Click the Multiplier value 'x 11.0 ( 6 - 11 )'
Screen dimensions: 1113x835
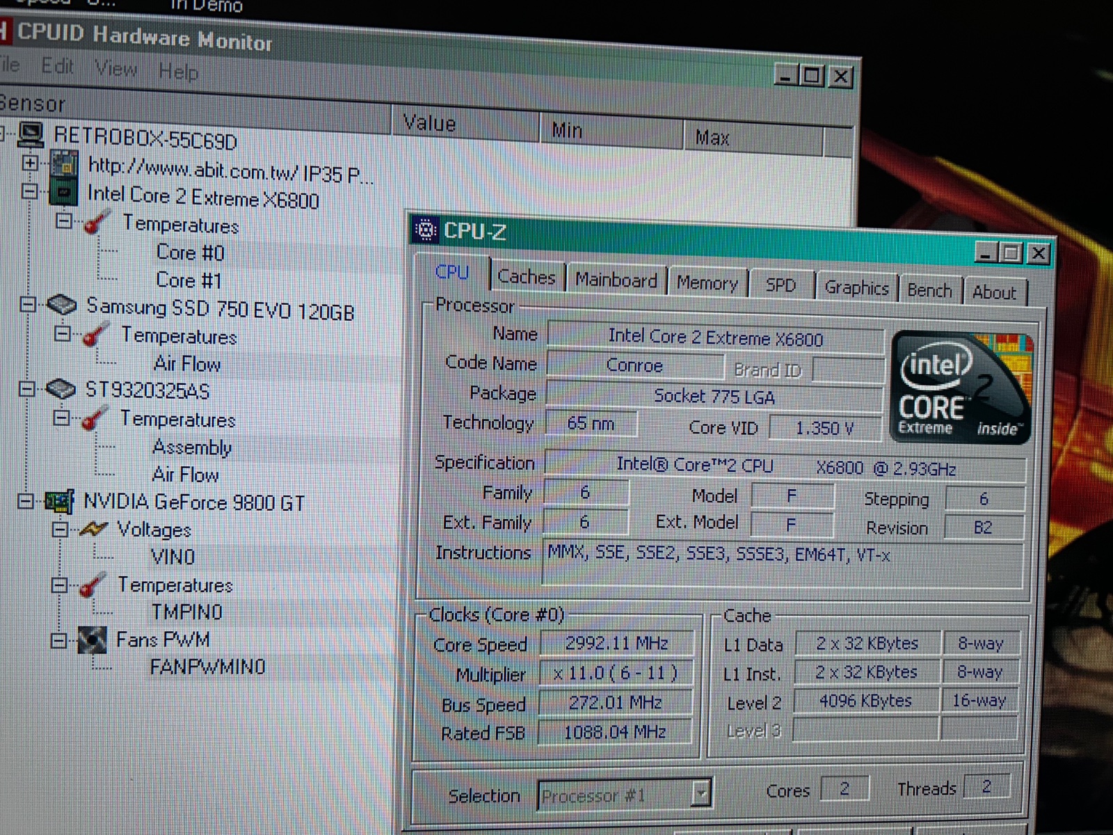click(x=615, y=673)
